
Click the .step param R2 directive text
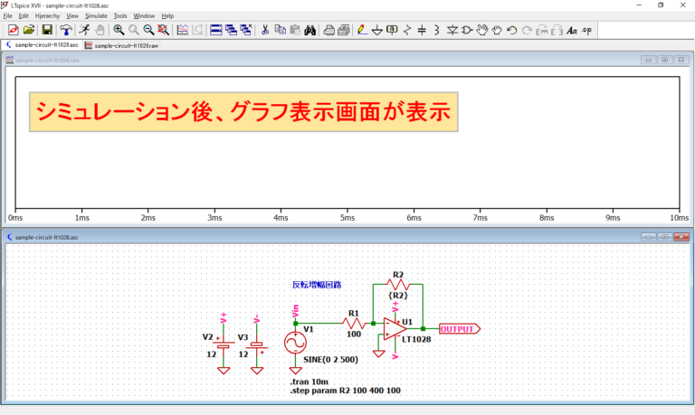click(x=345, y=391)
